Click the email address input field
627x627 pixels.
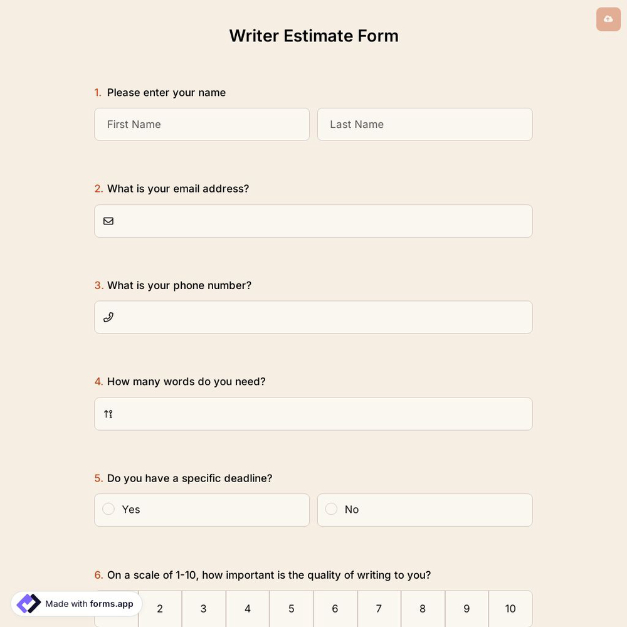[313, 221]
